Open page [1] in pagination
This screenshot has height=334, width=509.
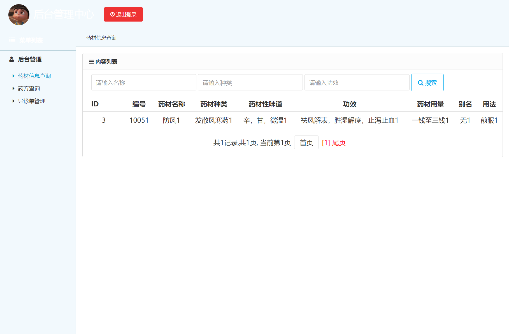[325, 143]
